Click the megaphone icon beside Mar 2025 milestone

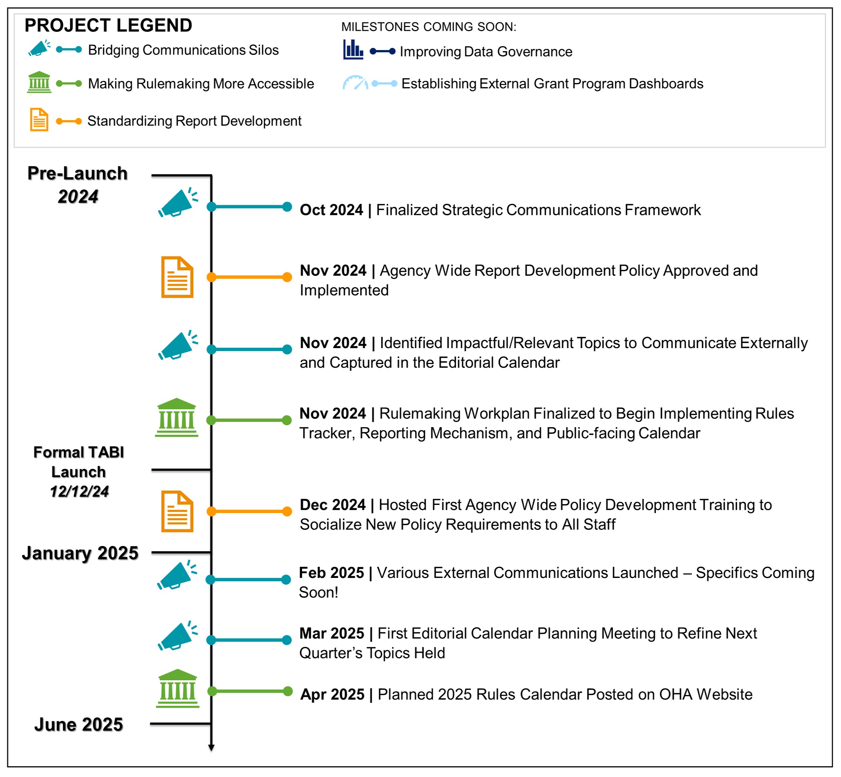pyautogui.click(x=178, y=636)
